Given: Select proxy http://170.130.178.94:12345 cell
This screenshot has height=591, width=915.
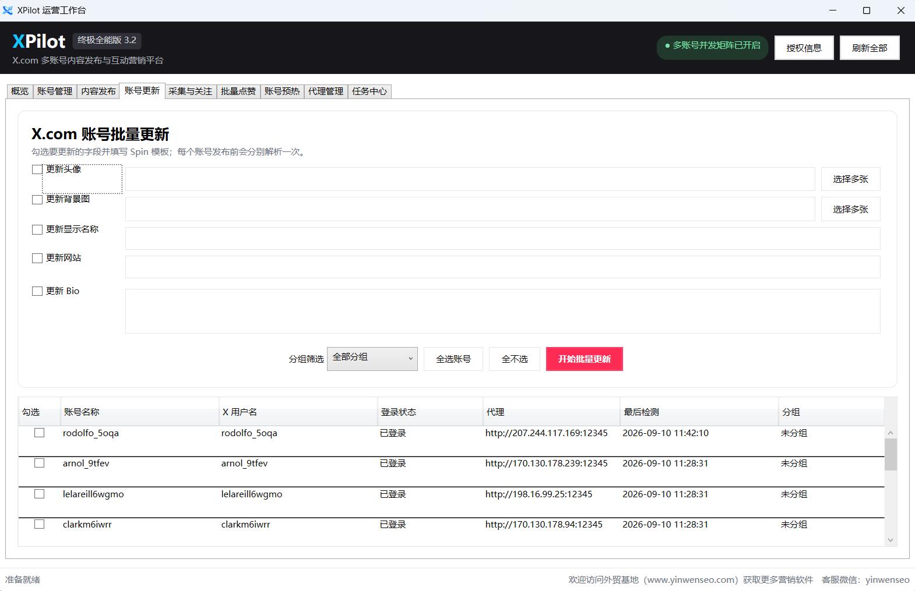Looking at the screenshot, I should [x=544, y=525].
